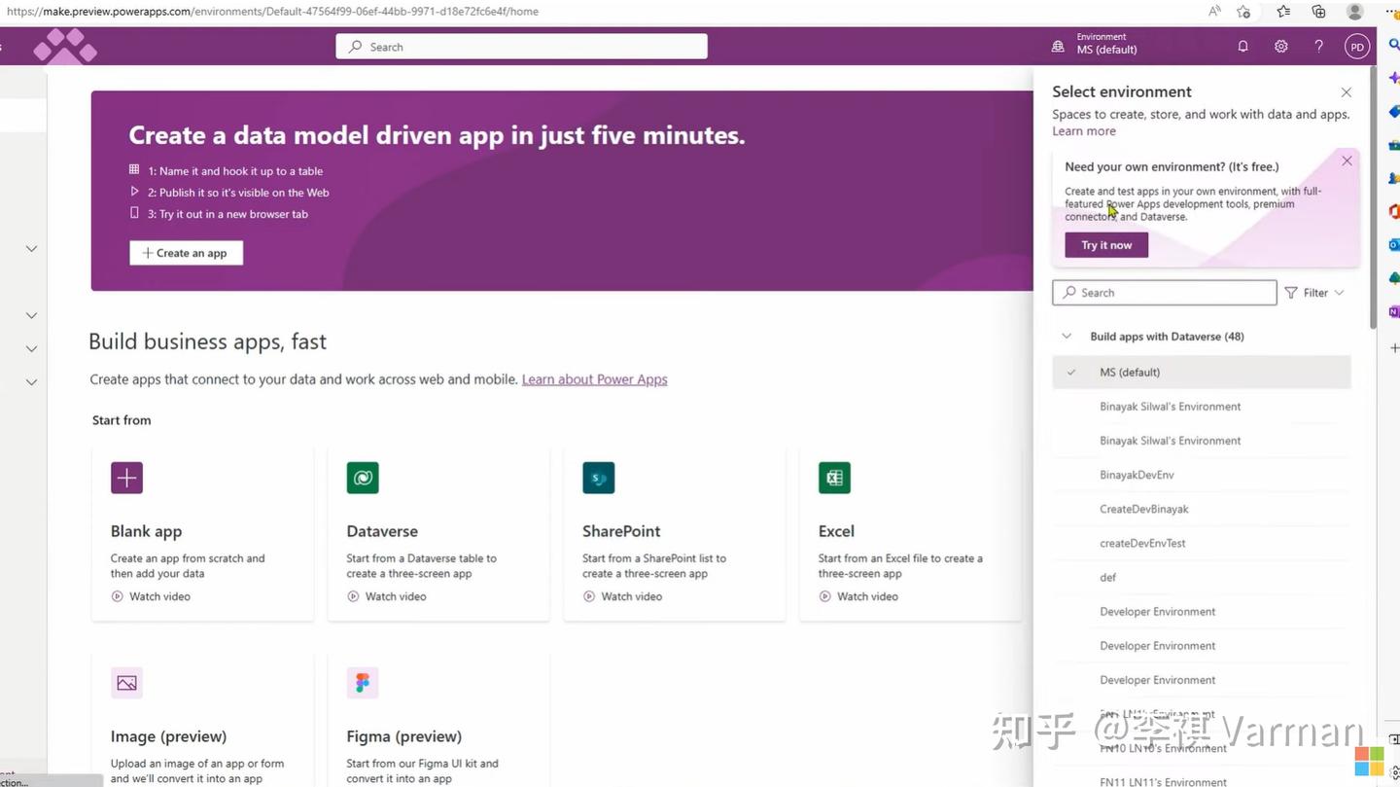This screenshot has width=1400, height=787.
Task: Open the help question mark menu
Action: [1319, 47]
